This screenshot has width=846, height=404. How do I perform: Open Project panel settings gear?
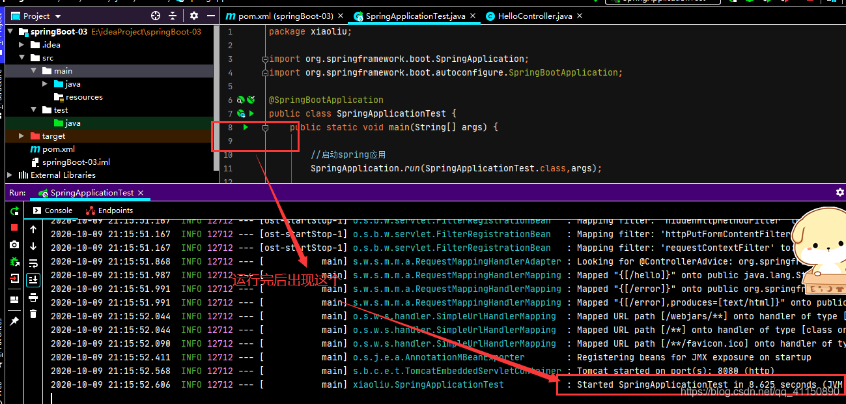point(194,16)
